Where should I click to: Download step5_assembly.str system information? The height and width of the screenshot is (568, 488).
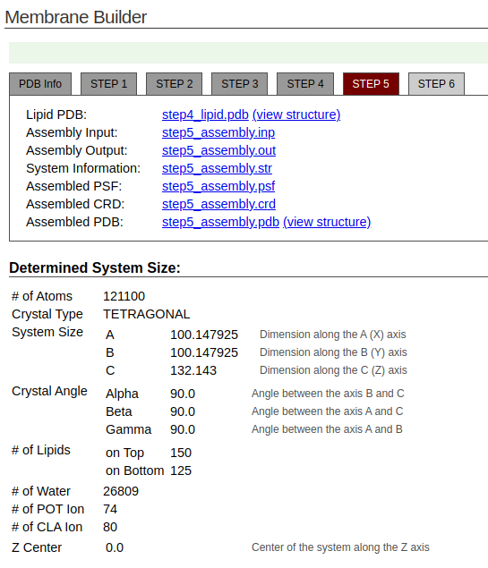click(x=217, y=168)
